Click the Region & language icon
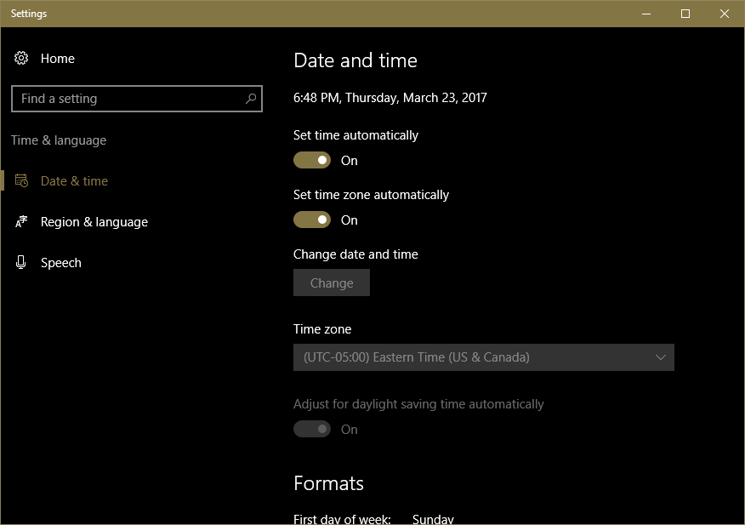Image resolution: width=745 pixels, height=525 pixels. click(21, 222)
